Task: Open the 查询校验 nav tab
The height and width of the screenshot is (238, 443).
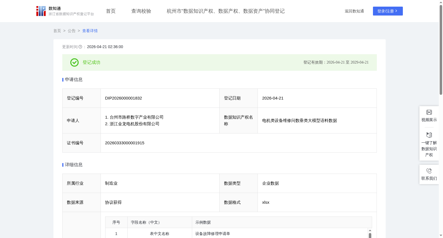Action: tap(141, 11)
